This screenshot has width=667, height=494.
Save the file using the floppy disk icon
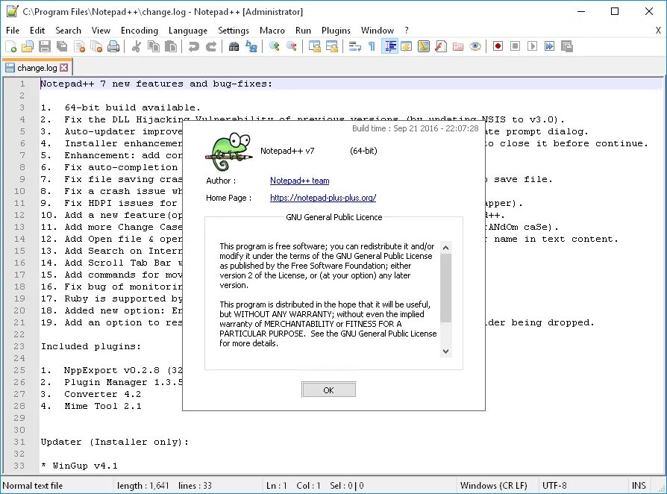click(45, 46)
